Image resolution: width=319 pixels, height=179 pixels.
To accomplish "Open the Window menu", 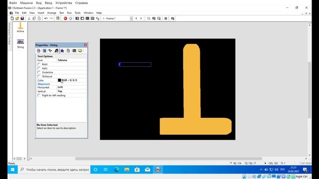I will [x=89, y=13].
